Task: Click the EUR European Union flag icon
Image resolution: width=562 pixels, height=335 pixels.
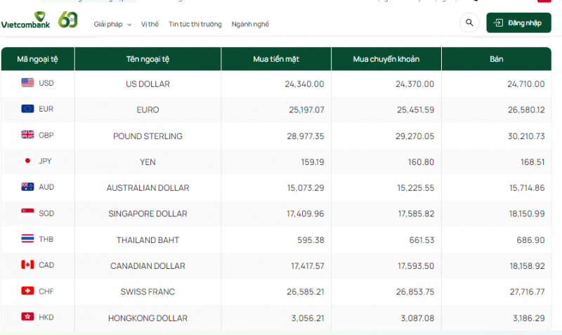Action: point(28,109)
